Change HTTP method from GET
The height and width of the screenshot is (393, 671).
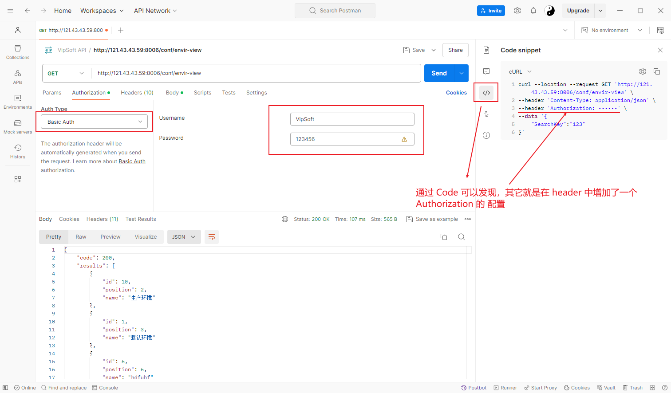tap(66, 73)
